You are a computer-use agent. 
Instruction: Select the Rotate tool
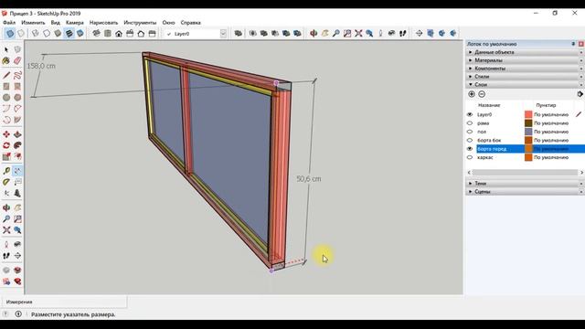[6, 145]
